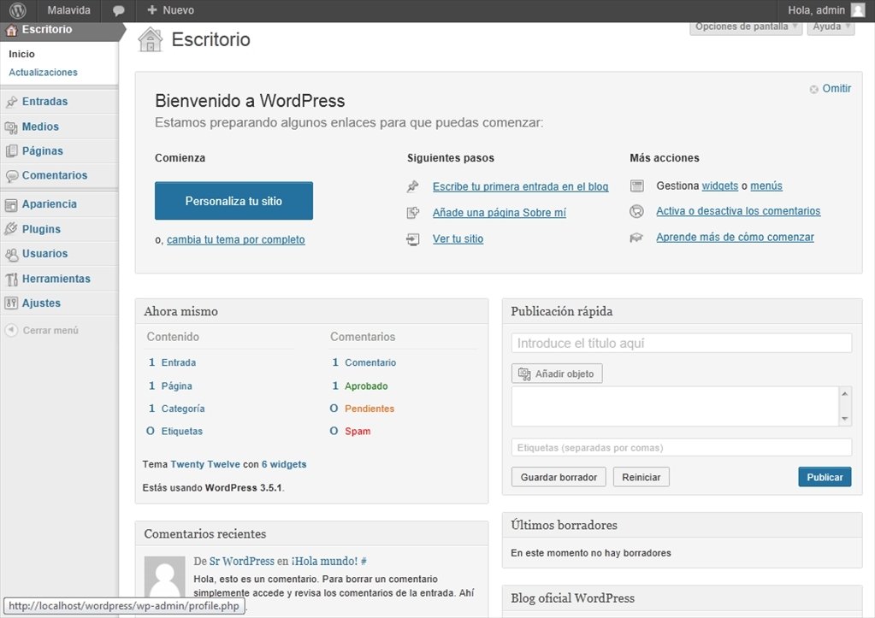Click the add-page icon beside Añade una página

tap(413, 213)
